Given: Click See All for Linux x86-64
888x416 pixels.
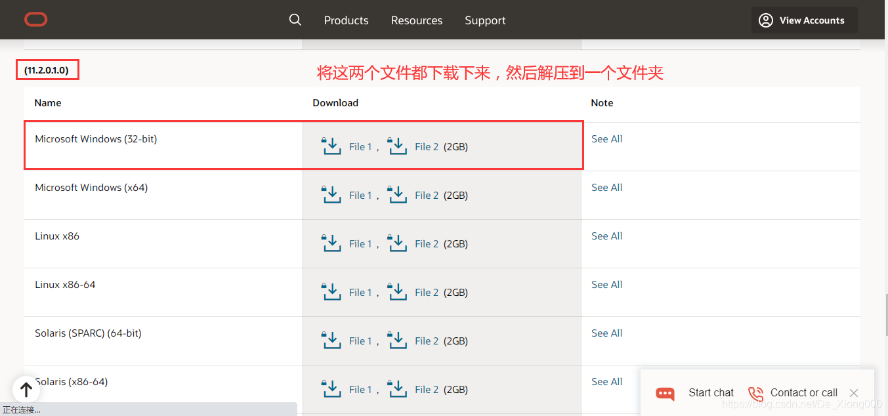Looking at the screenshot, I should (x=606, y=285).
